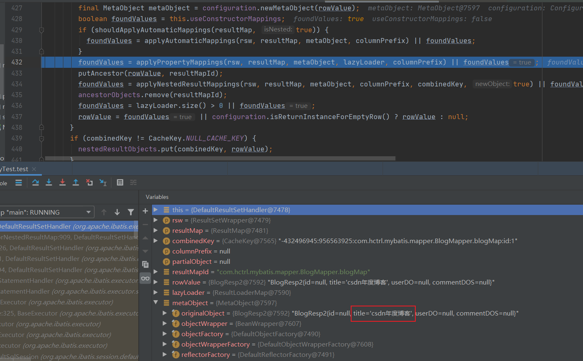
Task: Expand the objectFactory field node
Action: coord(165,334)
